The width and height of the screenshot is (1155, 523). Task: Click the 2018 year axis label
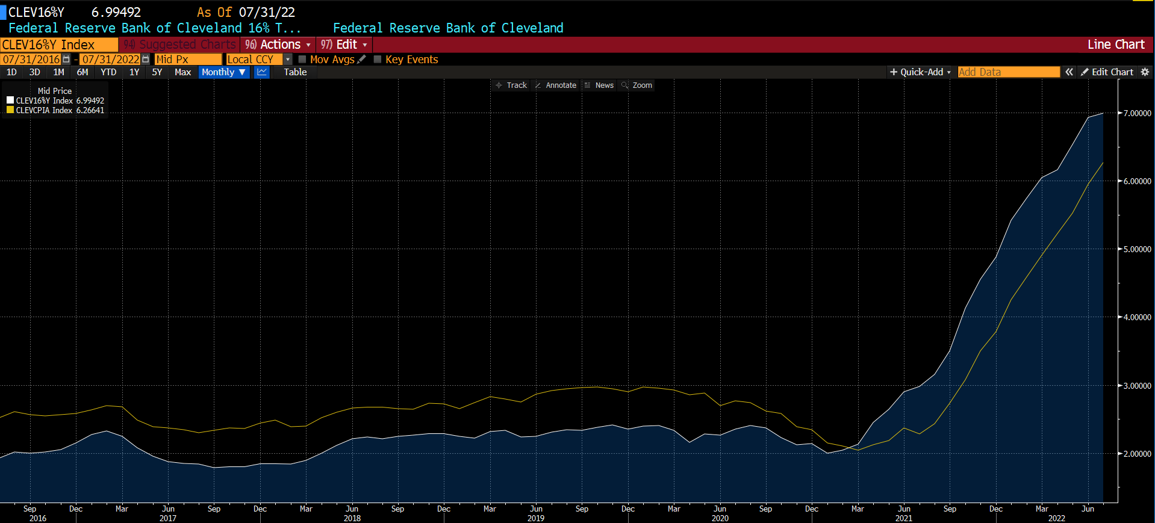pyautogui.click(x=352, y=518)
